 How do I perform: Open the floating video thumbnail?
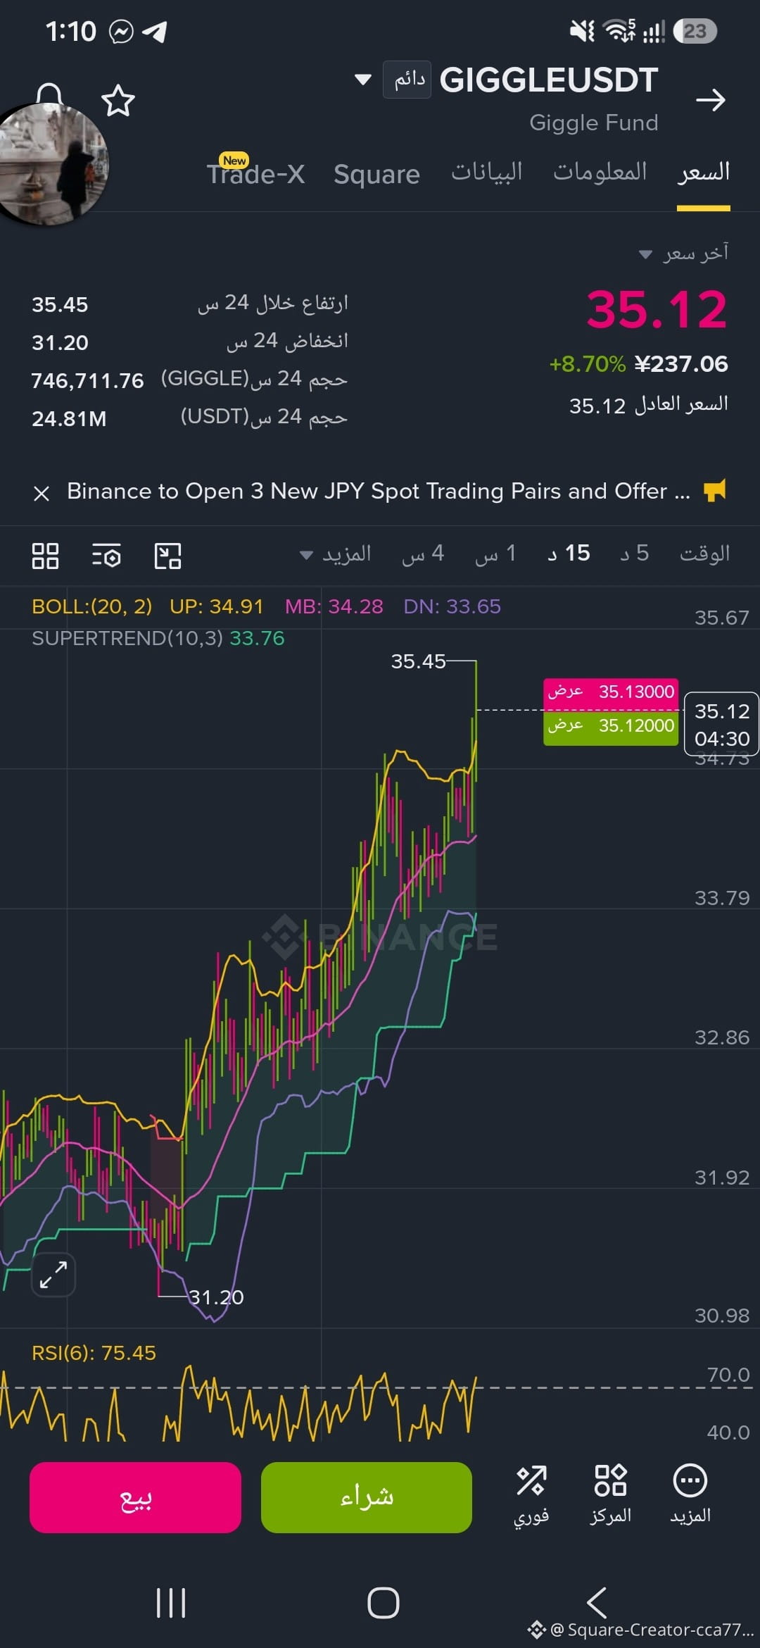[53, 165]
